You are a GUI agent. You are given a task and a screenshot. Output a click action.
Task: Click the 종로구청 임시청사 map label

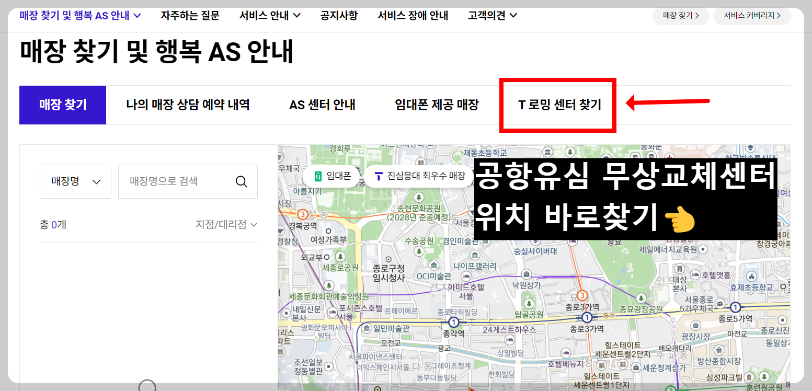click(388, 273)
